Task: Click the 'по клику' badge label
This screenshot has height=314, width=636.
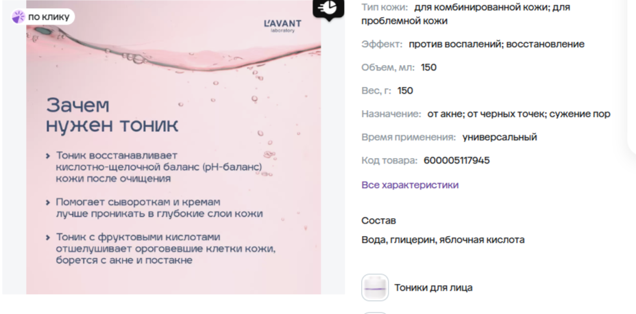Action: pyautogui.click(x=49, y=17)
